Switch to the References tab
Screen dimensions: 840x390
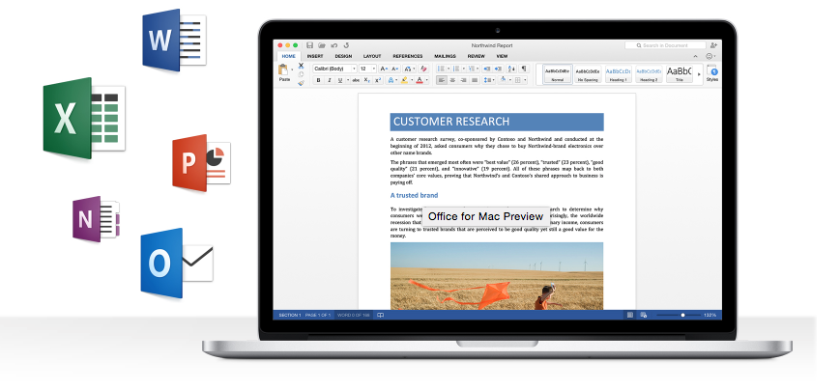tap(408, 56)
